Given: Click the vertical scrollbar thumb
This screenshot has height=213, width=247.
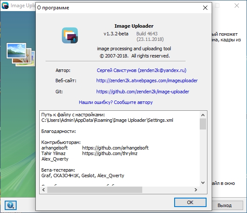Looking at the screenshot, I should tap(203, 124).
